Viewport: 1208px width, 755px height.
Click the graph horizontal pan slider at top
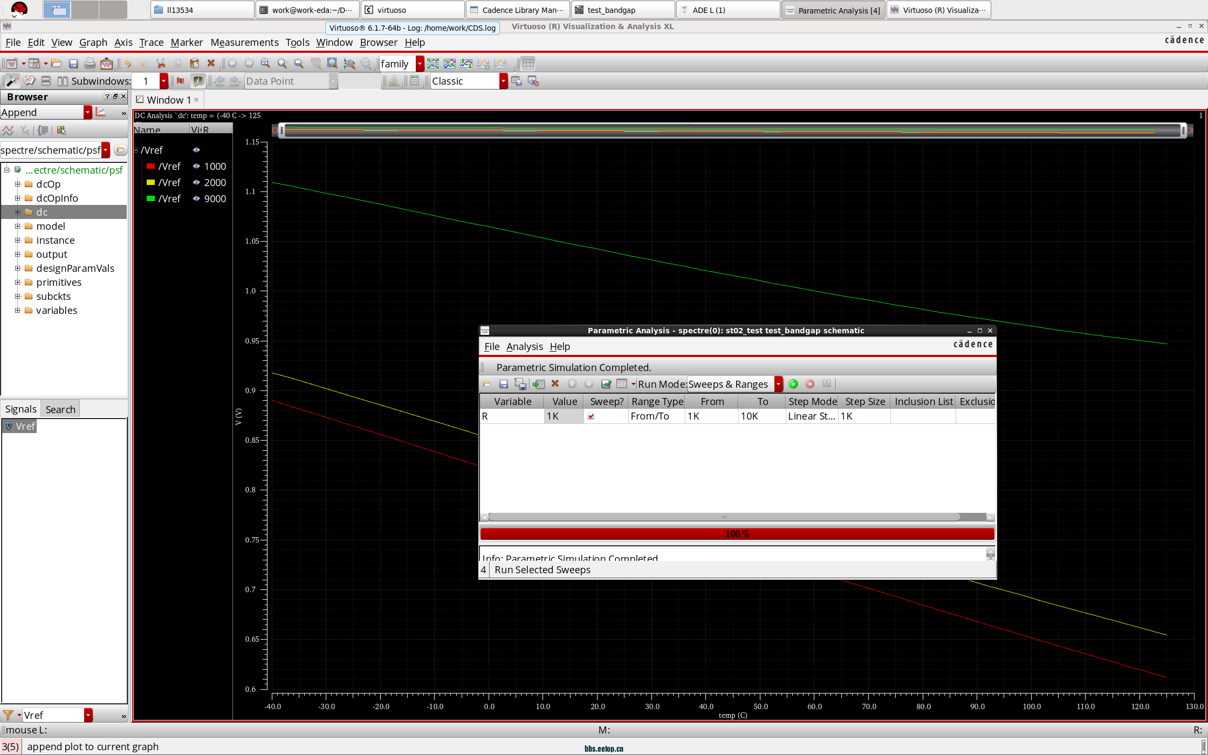732,130
